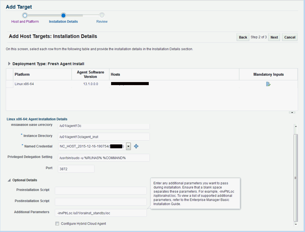Click the Next button
This screenshot has width=305, height=232.
[x=274, y=37]
